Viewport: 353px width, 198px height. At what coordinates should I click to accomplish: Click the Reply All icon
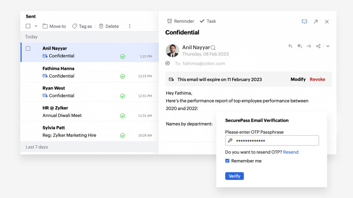tap(300, 46)
